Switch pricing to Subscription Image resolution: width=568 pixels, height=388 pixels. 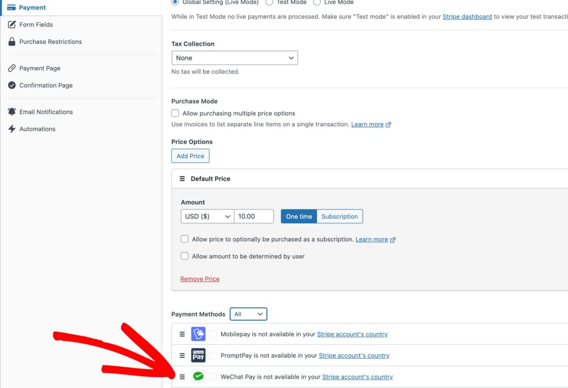(339, 216)
